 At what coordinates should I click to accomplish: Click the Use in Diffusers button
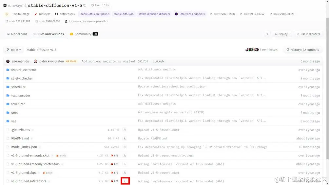(308, 34)
